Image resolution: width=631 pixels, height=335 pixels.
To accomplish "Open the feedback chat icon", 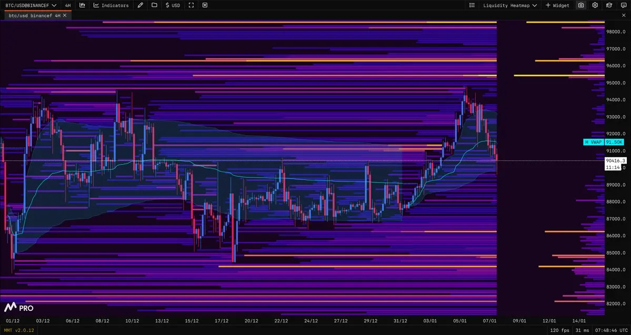I will tap(623, 5).
